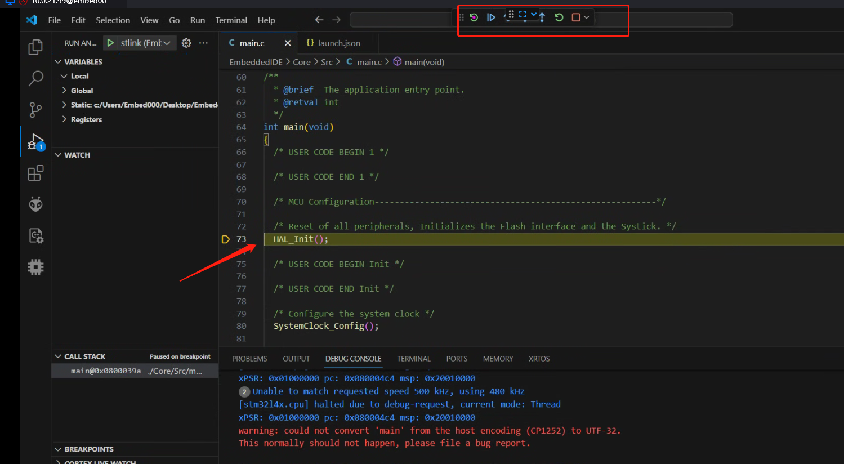Open the Selection menu
Screen dimensions: 844x464
tap(113, 20)
